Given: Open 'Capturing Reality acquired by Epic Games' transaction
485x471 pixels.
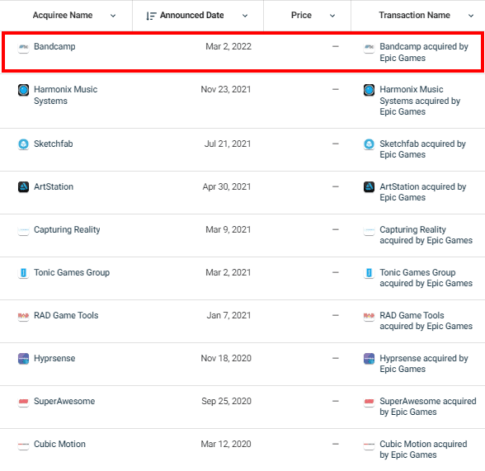Looking at the screenshot, I should point(426,235).
